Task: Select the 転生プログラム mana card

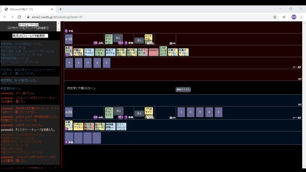Action: (x=110, y=52)
